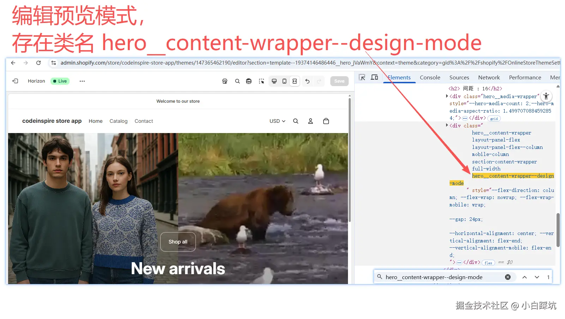Search in the theme editor toolbar
Viewport: 565px width, 319px height.
coord(238,81)
